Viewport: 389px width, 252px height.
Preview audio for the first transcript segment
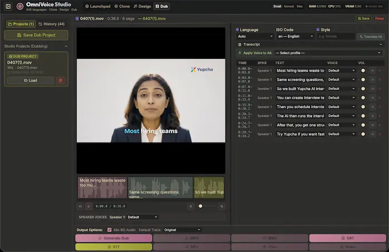tap(371, 70)
